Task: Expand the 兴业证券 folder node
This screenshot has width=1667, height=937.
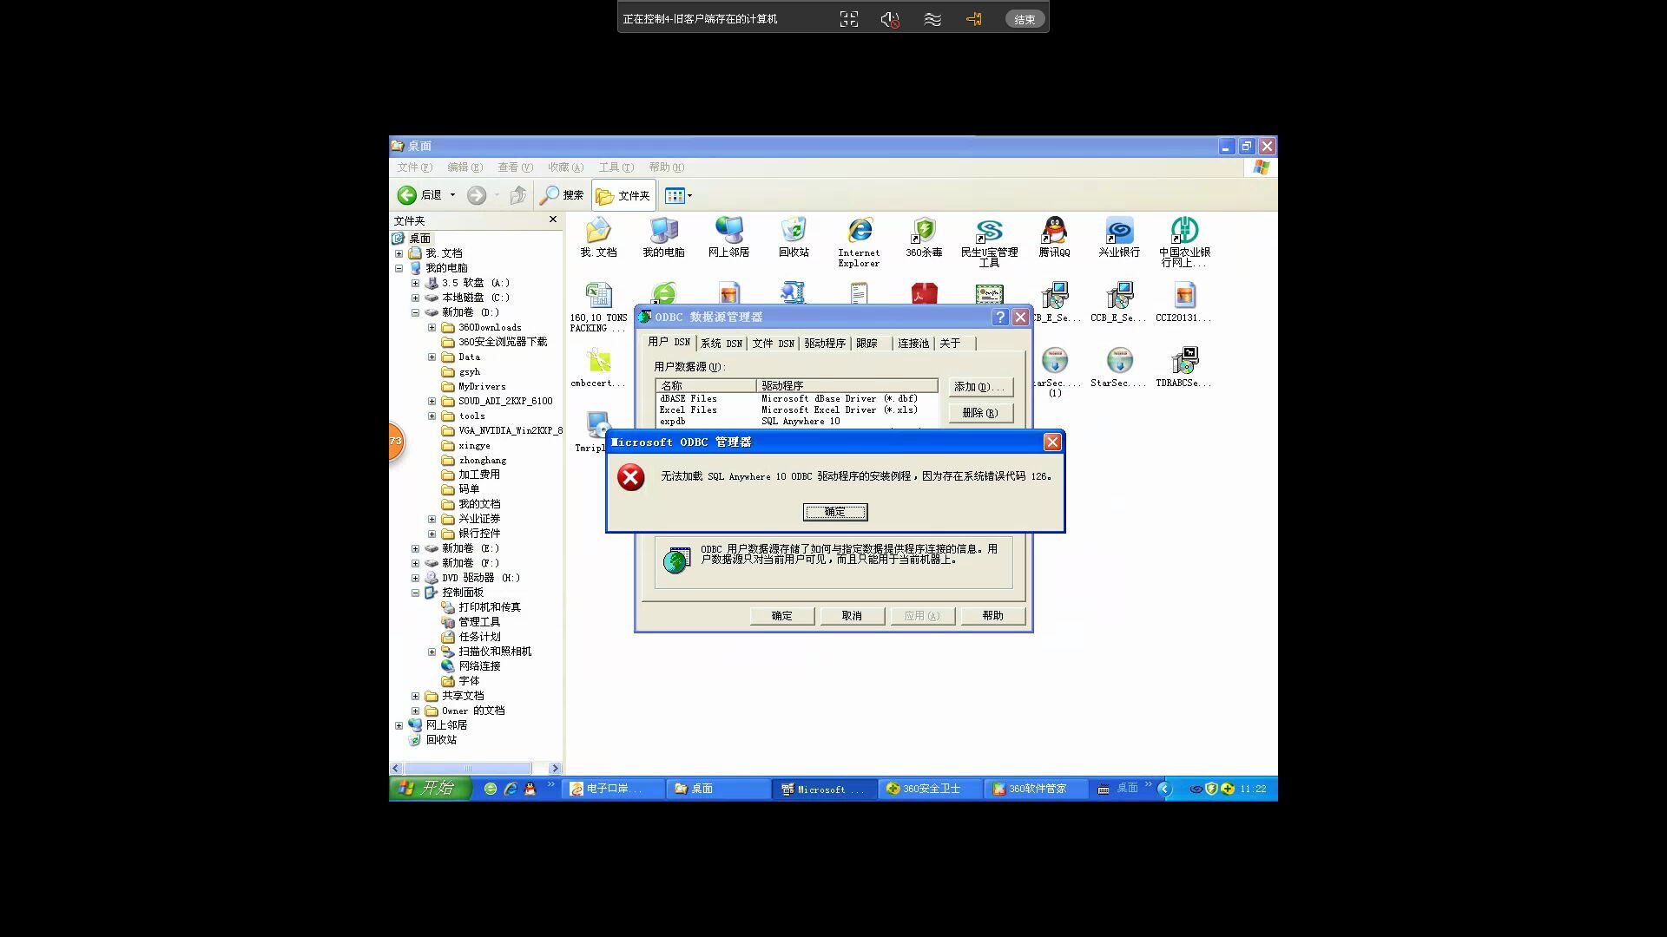Action: (432, 520)
